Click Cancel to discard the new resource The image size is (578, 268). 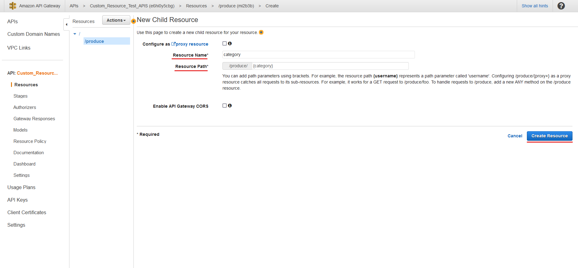515,136
